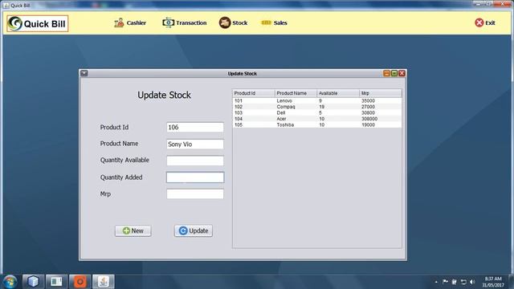Open the orange taskbar application
The image size is (514, 289).
pos(80,282)
